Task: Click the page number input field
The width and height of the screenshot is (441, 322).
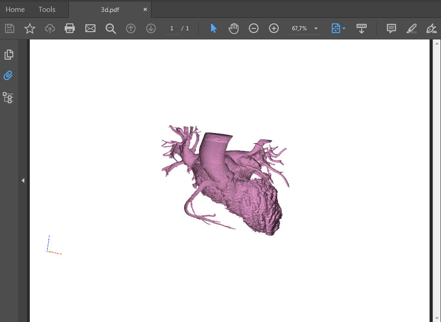Action: point(172,28)
